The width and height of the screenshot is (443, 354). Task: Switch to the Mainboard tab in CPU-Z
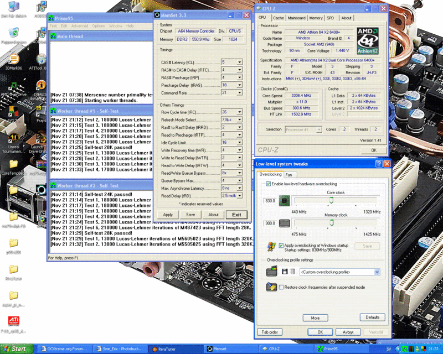click(296, 18)
